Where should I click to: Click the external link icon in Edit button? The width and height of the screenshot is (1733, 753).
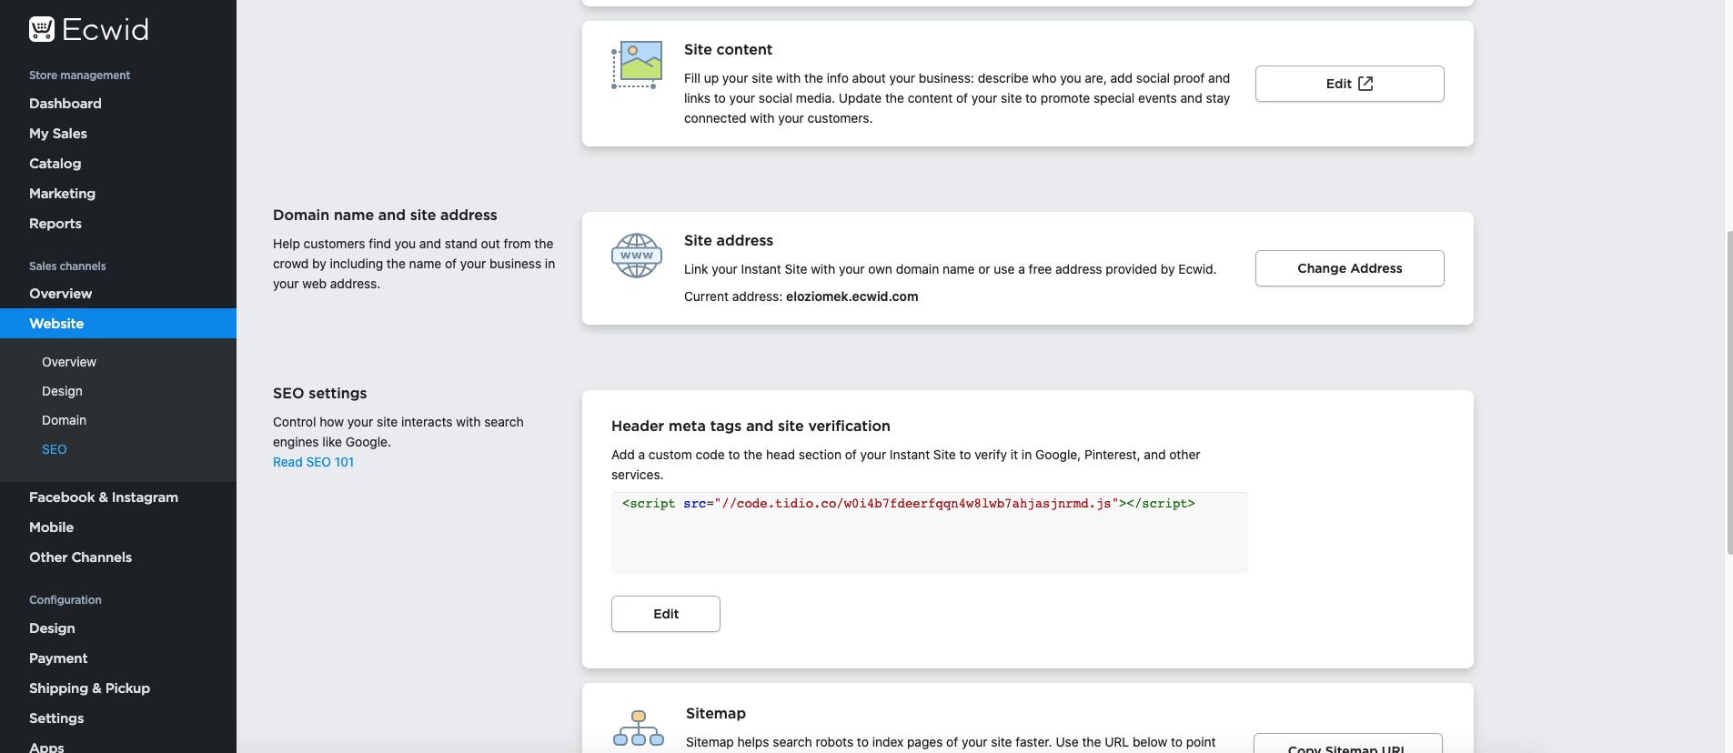point(1365,84)
